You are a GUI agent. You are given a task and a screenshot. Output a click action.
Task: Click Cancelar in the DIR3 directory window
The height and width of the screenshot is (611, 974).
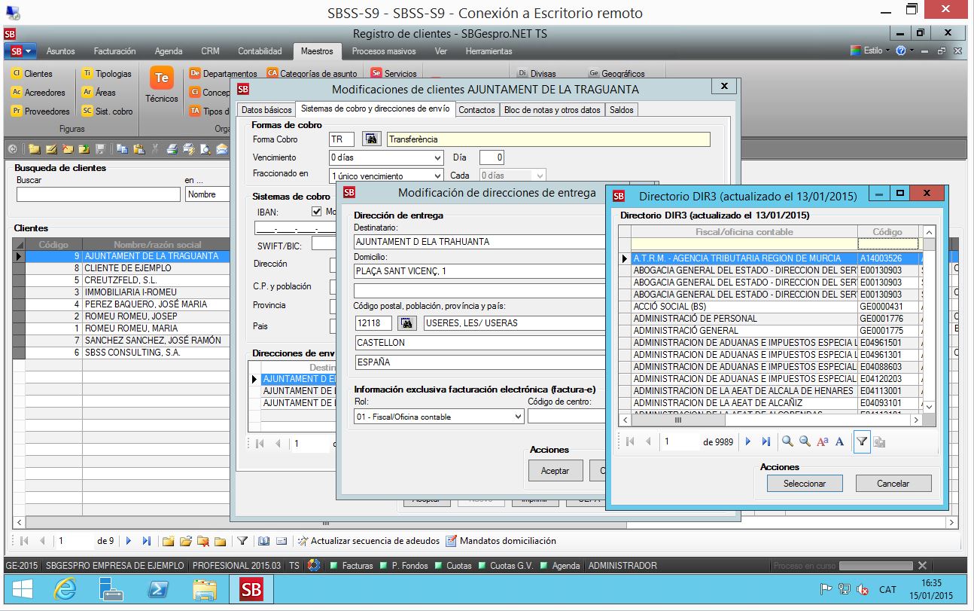pyautogui.click(x=893, y=484)
